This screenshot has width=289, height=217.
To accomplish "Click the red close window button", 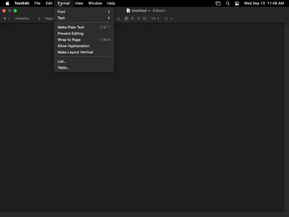I will (4, 11).
